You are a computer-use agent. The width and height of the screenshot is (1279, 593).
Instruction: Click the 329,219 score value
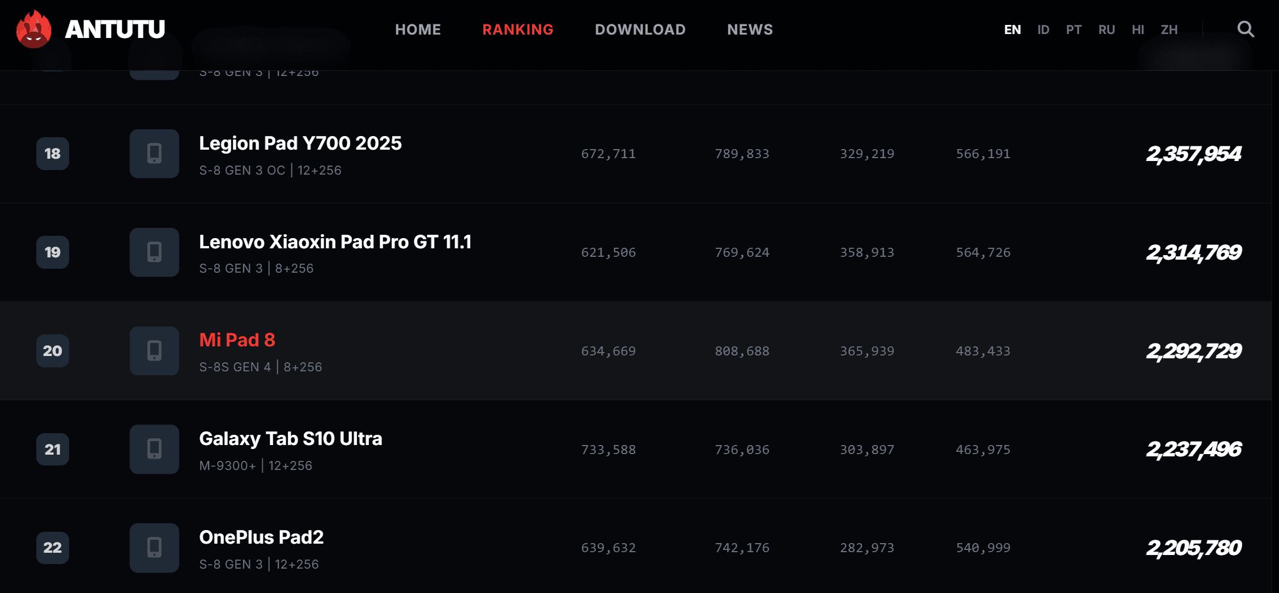coord(867,154)
